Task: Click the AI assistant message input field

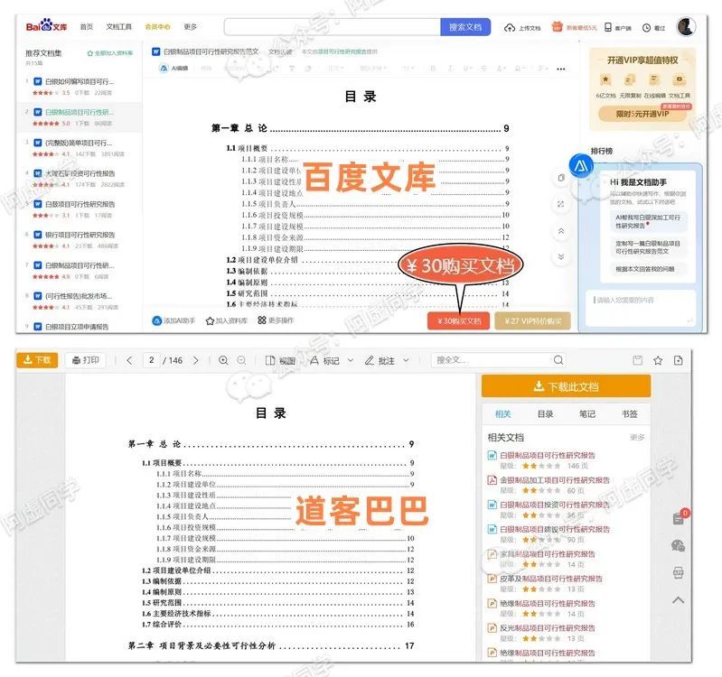Action: click(x=641, y=307)
